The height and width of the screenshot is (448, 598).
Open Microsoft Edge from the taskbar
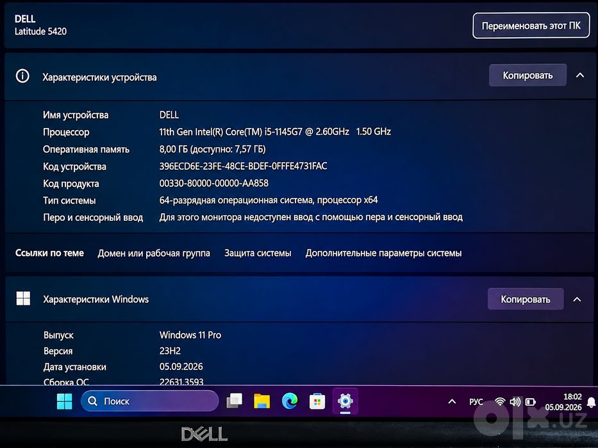[290, 401]
